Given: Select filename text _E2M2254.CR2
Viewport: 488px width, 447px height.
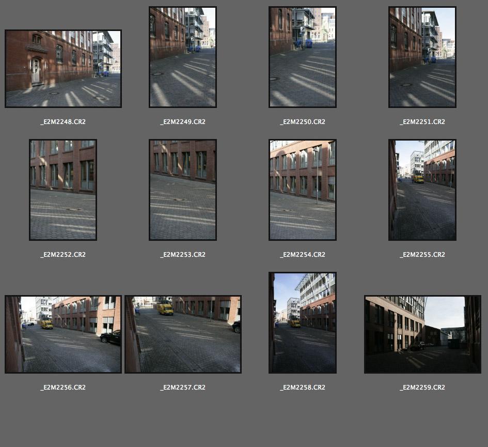Looking at the screenshot, I should coord(303,255).
